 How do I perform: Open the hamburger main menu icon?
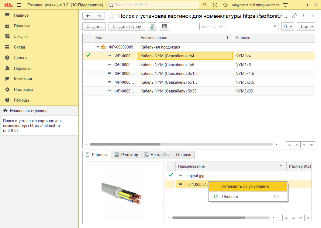click(x=19, y=5)
